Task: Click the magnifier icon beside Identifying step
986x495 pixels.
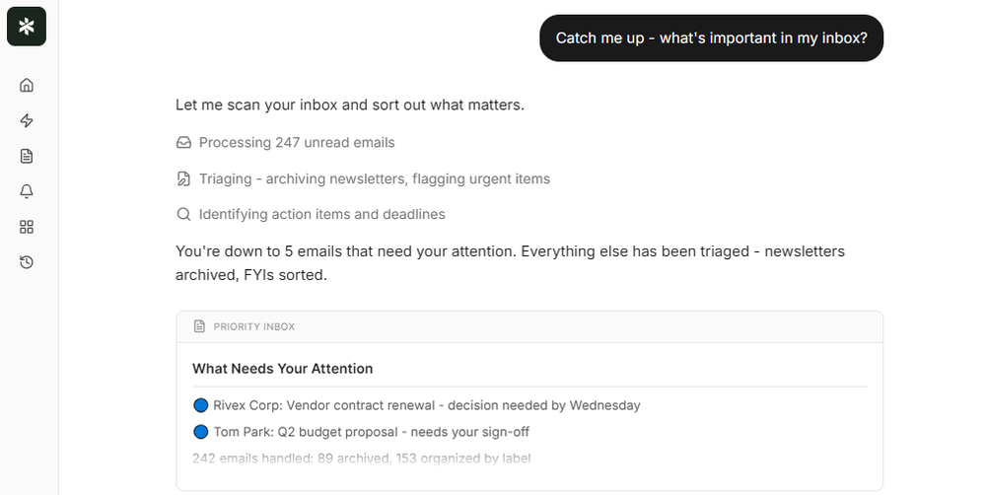Action: click(x=183, y=214)
